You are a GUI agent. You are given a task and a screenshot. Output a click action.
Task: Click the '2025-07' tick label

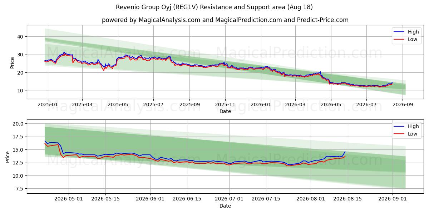click(153, 105)
